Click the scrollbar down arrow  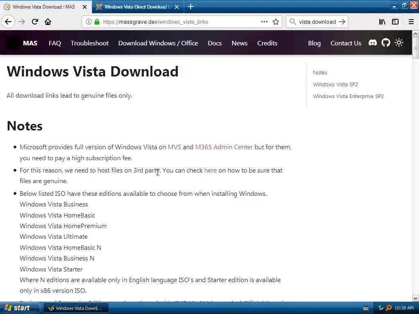click(x=415, y=298)
